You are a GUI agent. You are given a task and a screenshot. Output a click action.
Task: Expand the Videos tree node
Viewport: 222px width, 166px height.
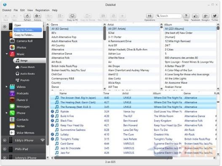point(6,87)
